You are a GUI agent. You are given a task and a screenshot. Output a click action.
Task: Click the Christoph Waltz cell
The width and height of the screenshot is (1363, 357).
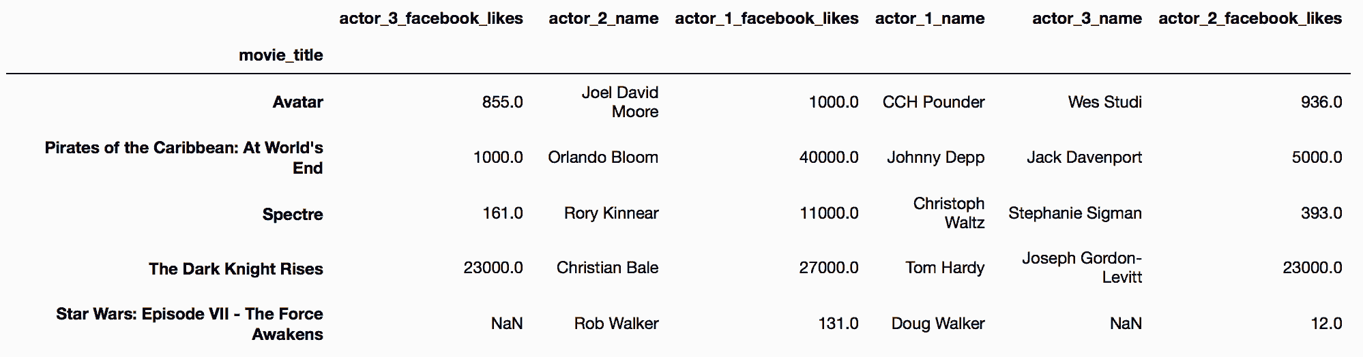click(x=949, y=213)
